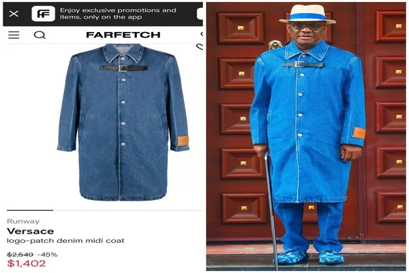Screen dimensions: 409x273
Task: Open the hamburger navigation menu
Action: click(14, 35)
